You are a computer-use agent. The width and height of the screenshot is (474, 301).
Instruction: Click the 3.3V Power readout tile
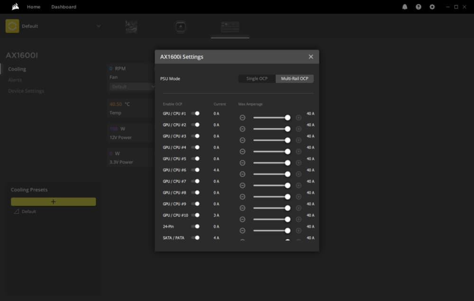[131, 157]
